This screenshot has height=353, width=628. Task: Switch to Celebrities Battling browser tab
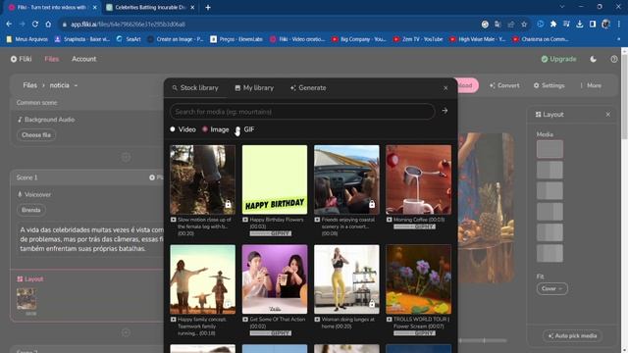(150, 7)
